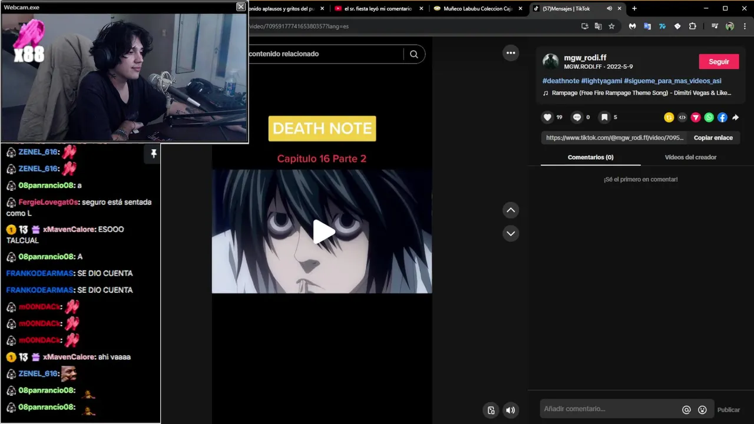
Task: Open the browser profile avatar
Action: [730, 26]
